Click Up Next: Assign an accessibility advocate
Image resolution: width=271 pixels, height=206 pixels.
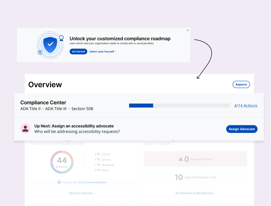click(x=74, y=126)
